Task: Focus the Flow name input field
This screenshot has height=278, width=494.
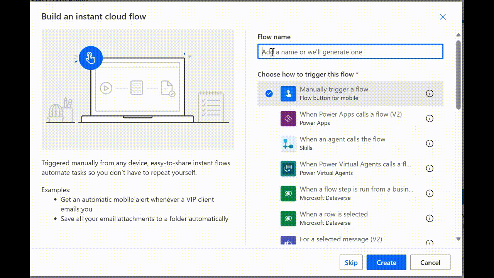Action: click(x=350, y=52)
